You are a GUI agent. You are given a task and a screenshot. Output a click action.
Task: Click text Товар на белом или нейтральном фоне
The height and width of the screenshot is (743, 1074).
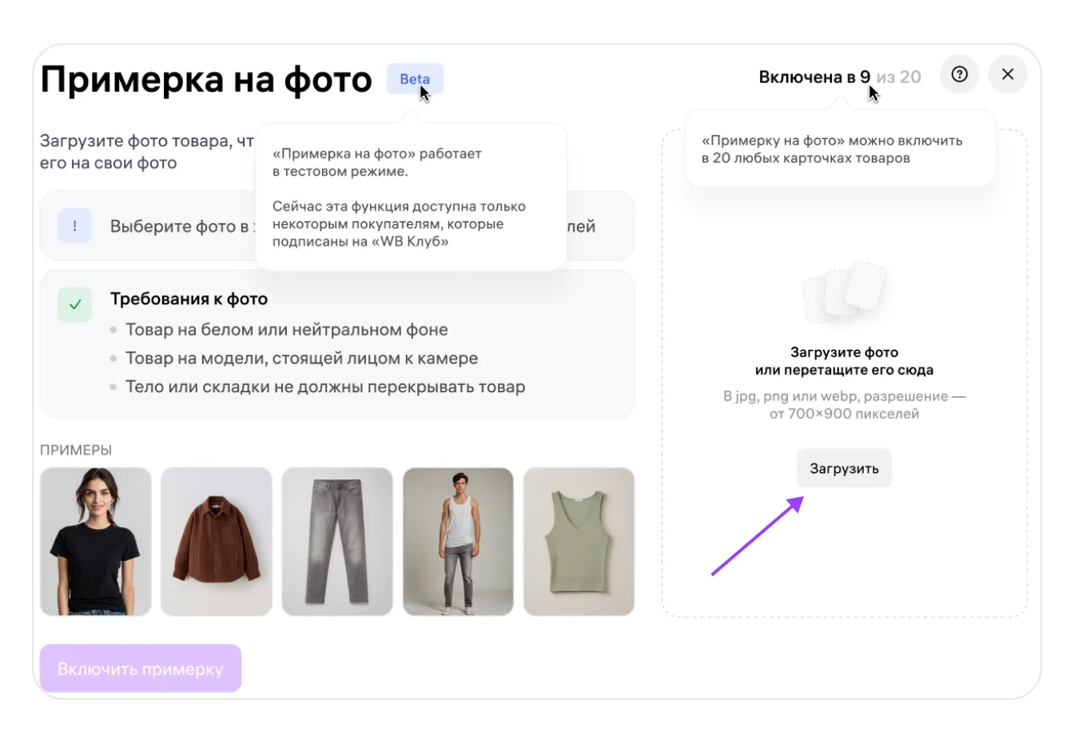287,329
